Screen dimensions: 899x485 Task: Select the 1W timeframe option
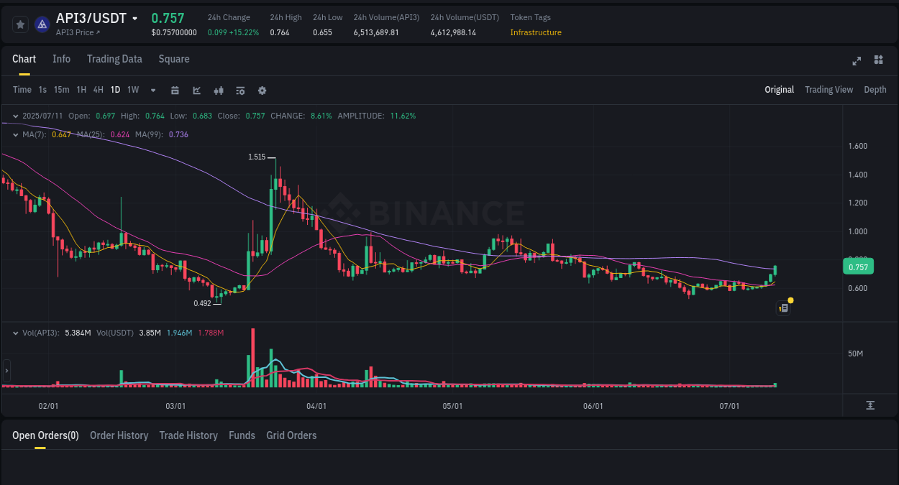(132, 90)
